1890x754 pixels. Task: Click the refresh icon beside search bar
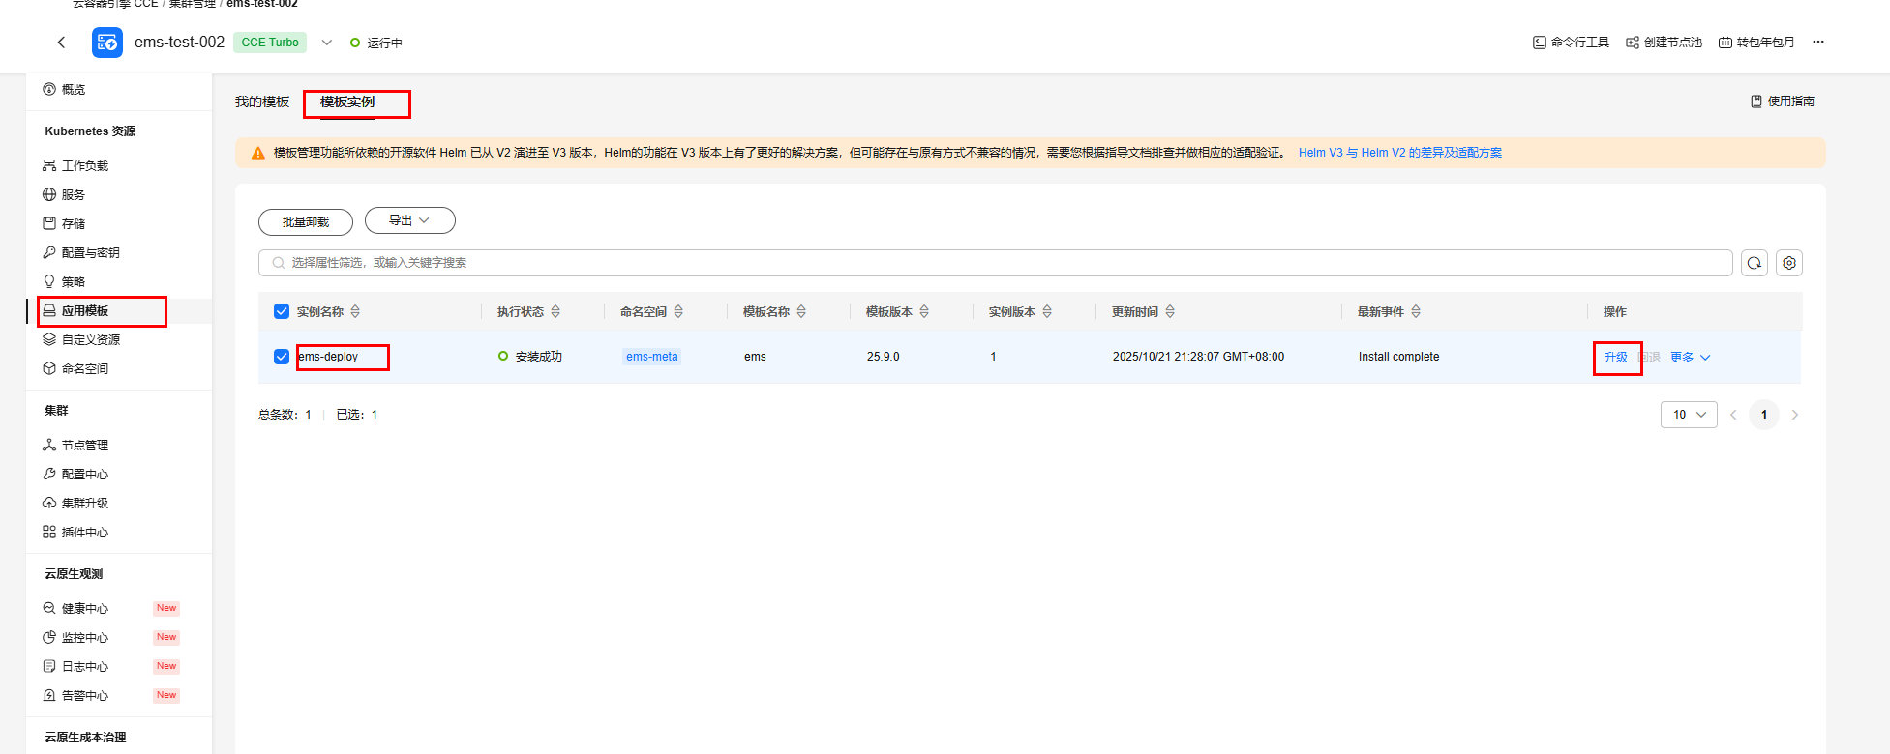[x=1754, y=263]
